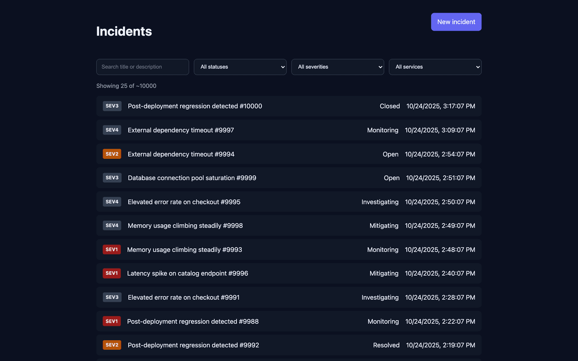
Task: Click timestamp 10/24/2025, 2:50:07 PM
Action: 440,202
